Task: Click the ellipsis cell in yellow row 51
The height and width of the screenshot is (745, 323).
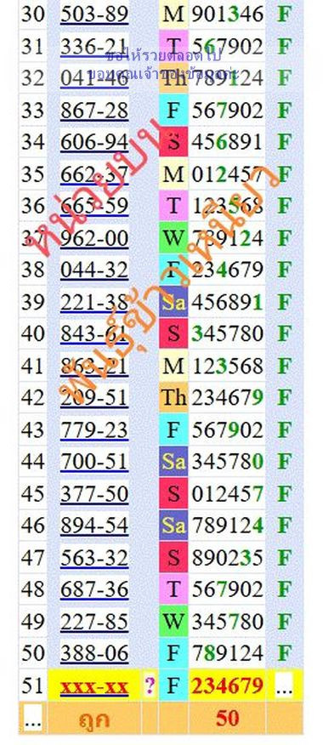Action: (x=284, y=686)
